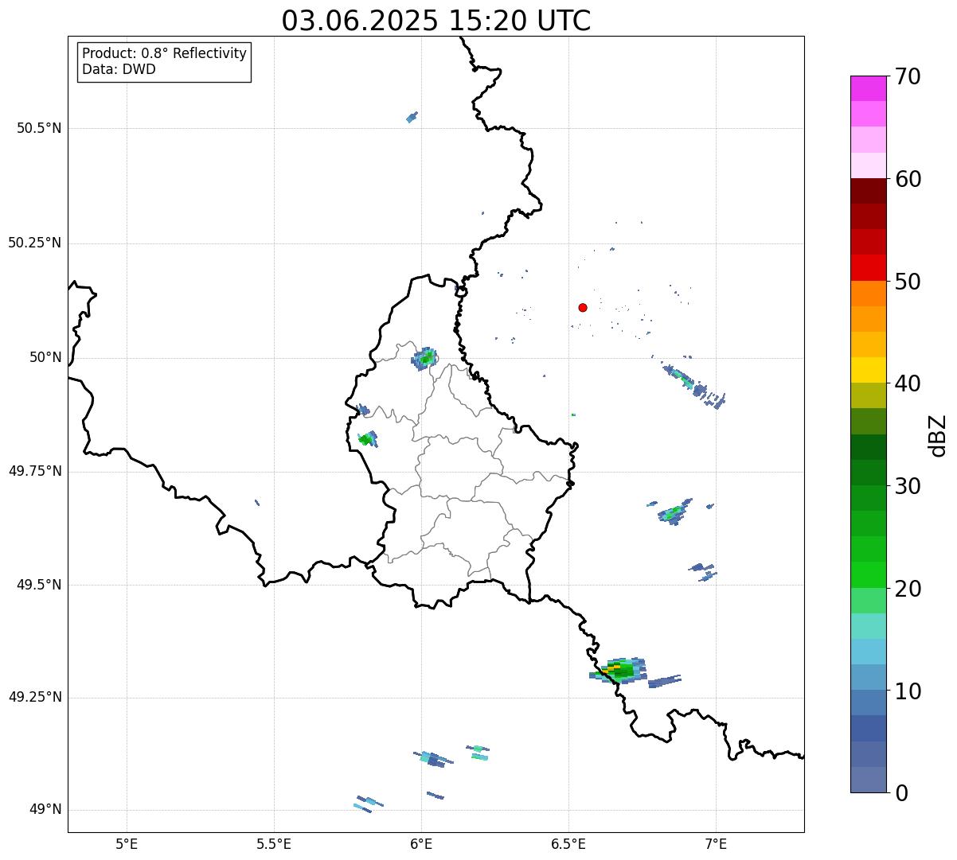Click the red radar site marker dot

(583, 307)
